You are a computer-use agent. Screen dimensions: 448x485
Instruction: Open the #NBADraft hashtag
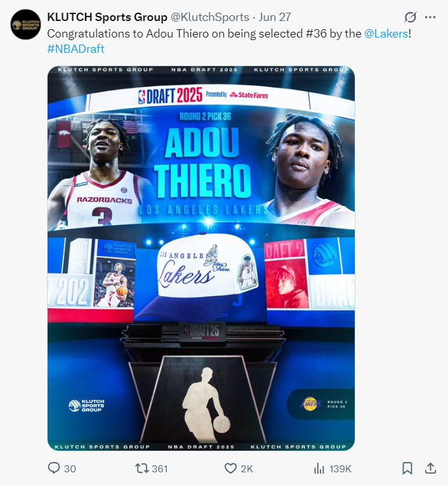(x=76, y=49)
